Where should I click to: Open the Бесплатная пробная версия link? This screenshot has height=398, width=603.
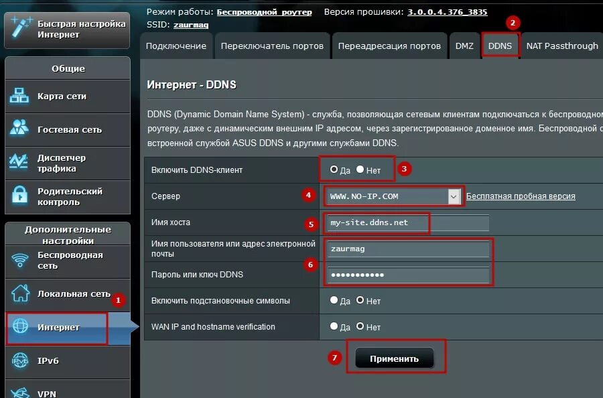[521, 196]
